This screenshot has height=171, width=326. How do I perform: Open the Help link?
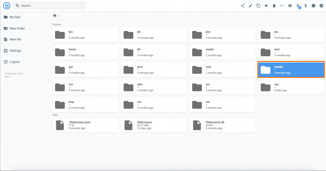[7, 76]
